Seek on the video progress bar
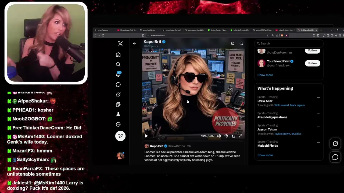The height and width of the screenshot is (193, 344). point(193,130)
